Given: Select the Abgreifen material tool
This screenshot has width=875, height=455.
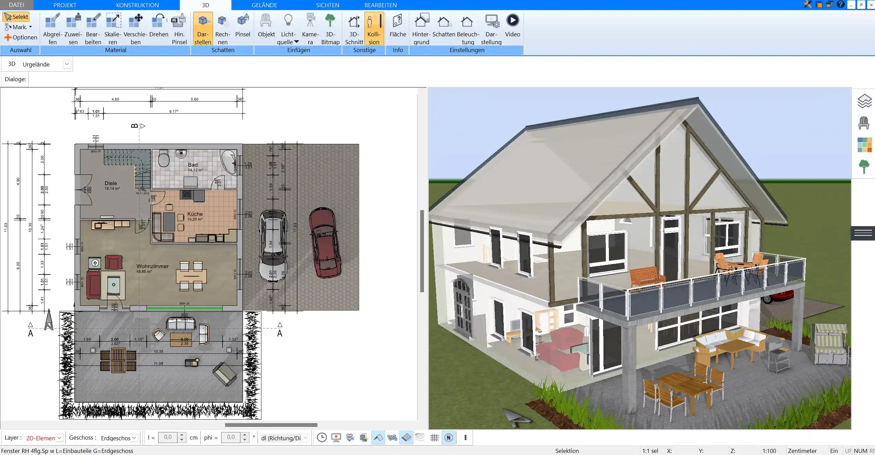Looking at the screenshot, I should 53,29.
